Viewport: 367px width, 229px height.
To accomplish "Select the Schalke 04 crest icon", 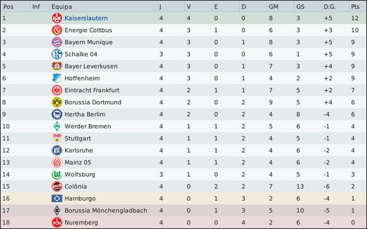I will 56,54.
